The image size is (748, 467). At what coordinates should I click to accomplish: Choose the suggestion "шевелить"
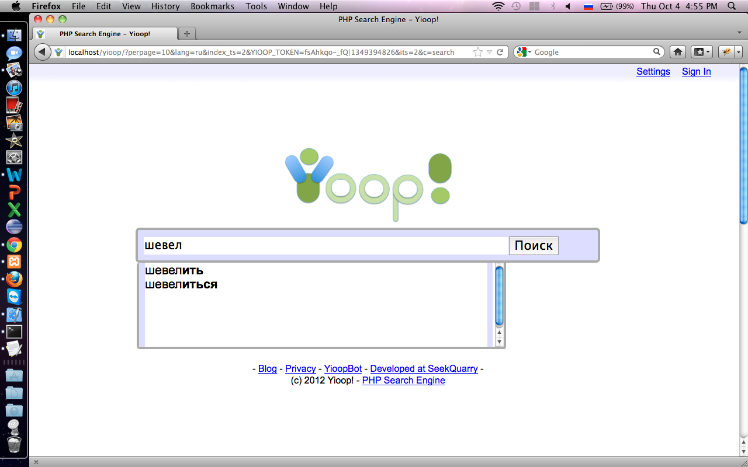[x=174, y=270]
